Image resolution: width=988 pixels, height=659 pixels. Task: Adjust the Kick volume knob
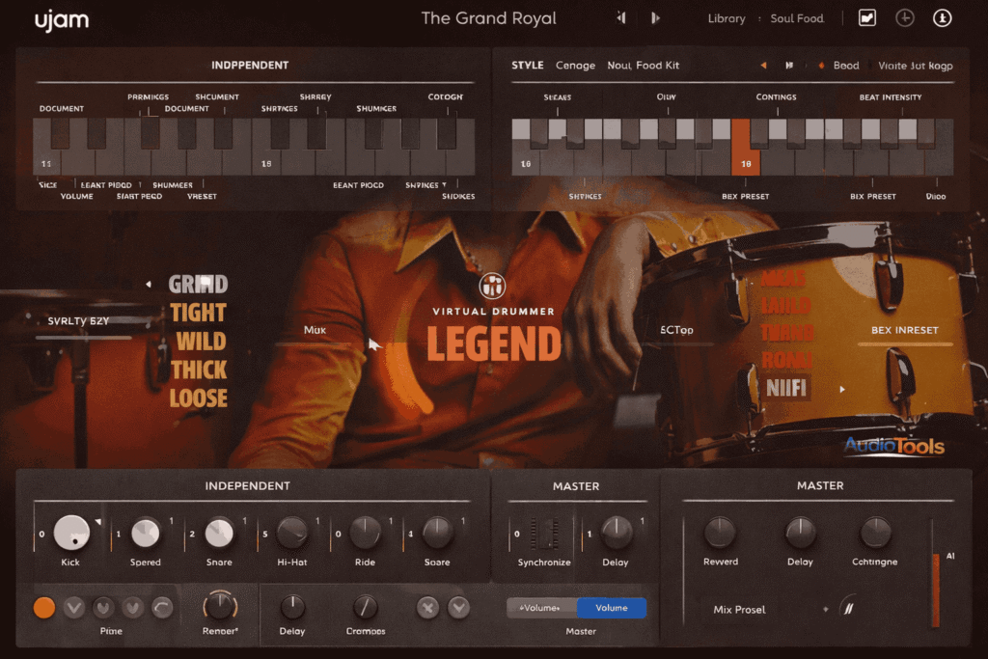(69, 534)
